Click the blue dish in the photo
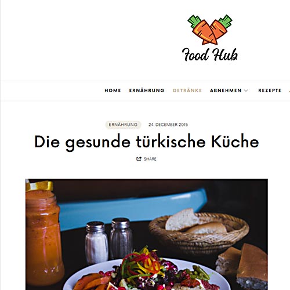The height and width of the screenshot is (290, 290). tap(132, 208)
